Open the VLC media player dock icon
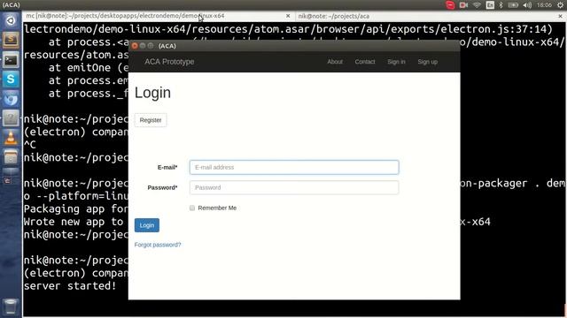Screen dimensions: 567x318 (x=11, y=138)
